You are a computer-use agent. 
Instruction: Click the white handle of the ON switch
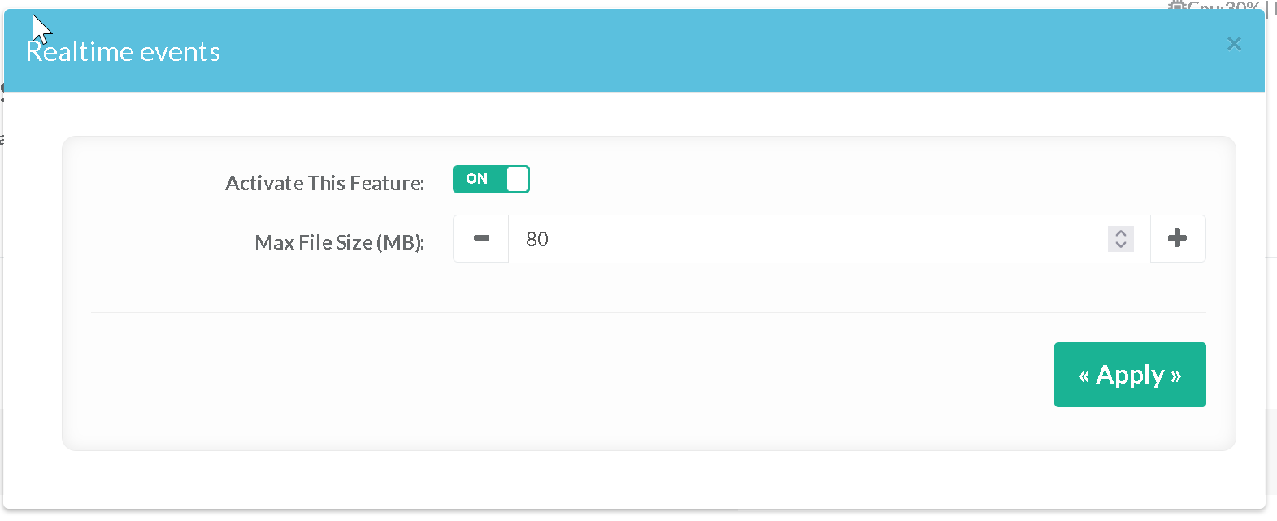[x=517, y=180]
